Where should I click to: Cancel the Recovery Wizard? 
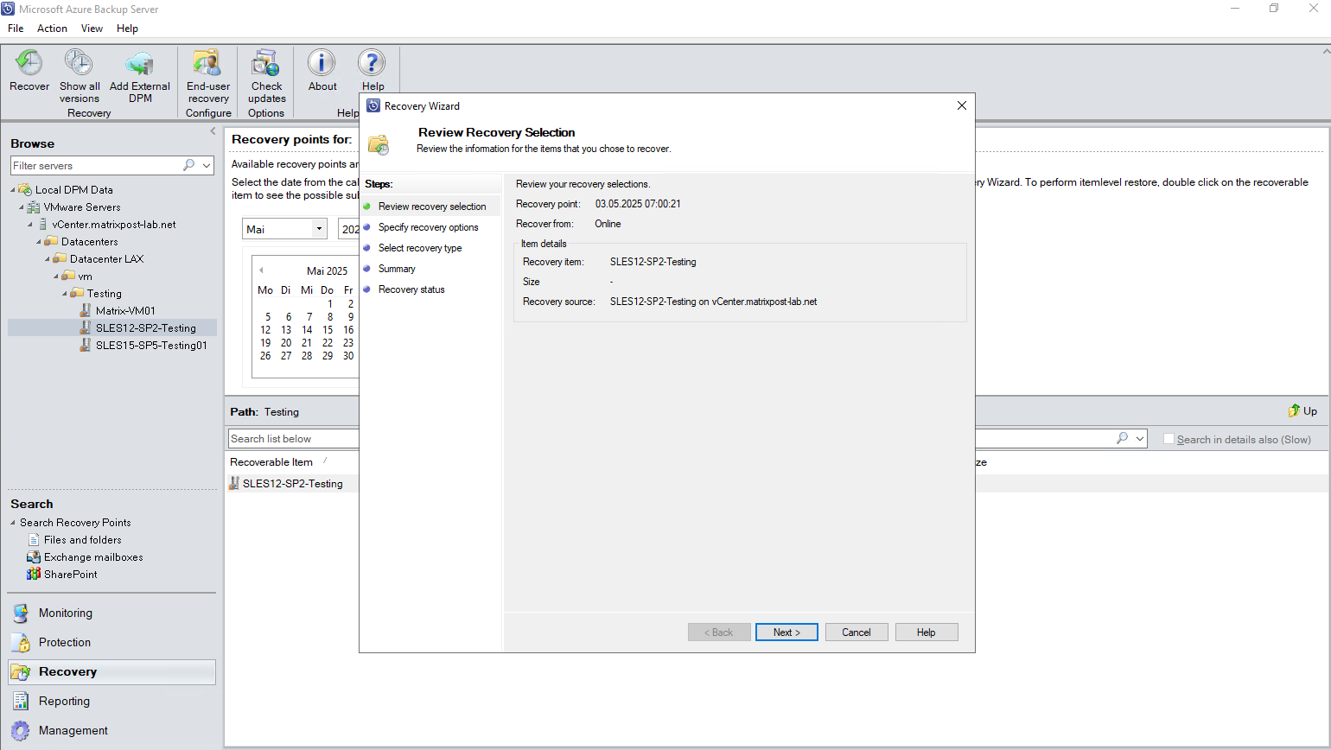[856, 632]
